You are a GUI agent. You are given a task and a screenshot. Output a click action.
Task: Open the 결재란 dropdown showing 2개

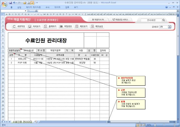pyautogui.click(x=170, y=27)
